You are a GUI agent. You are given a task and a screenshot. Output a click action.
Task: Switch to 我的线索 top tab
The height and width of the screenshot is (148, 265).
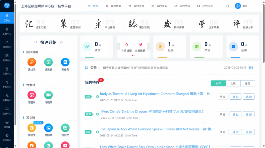click(x=114, y=6)
